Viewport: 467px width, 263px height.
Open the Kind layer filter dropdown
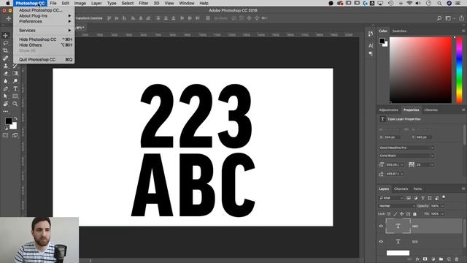pos(391,198)
